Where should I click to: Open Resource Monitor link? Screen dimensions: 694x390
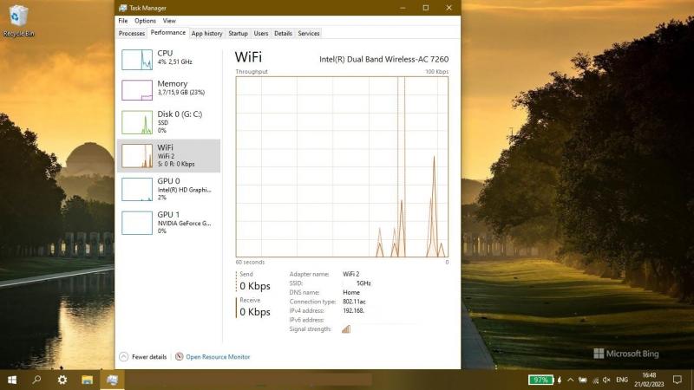pyautogui.click(x=218, y=357)
